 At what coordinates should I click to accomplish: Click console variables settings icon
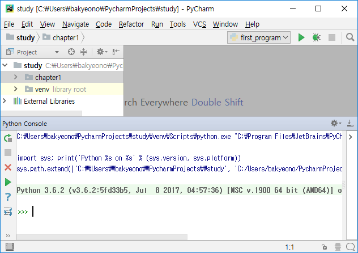tap(8, 212)
